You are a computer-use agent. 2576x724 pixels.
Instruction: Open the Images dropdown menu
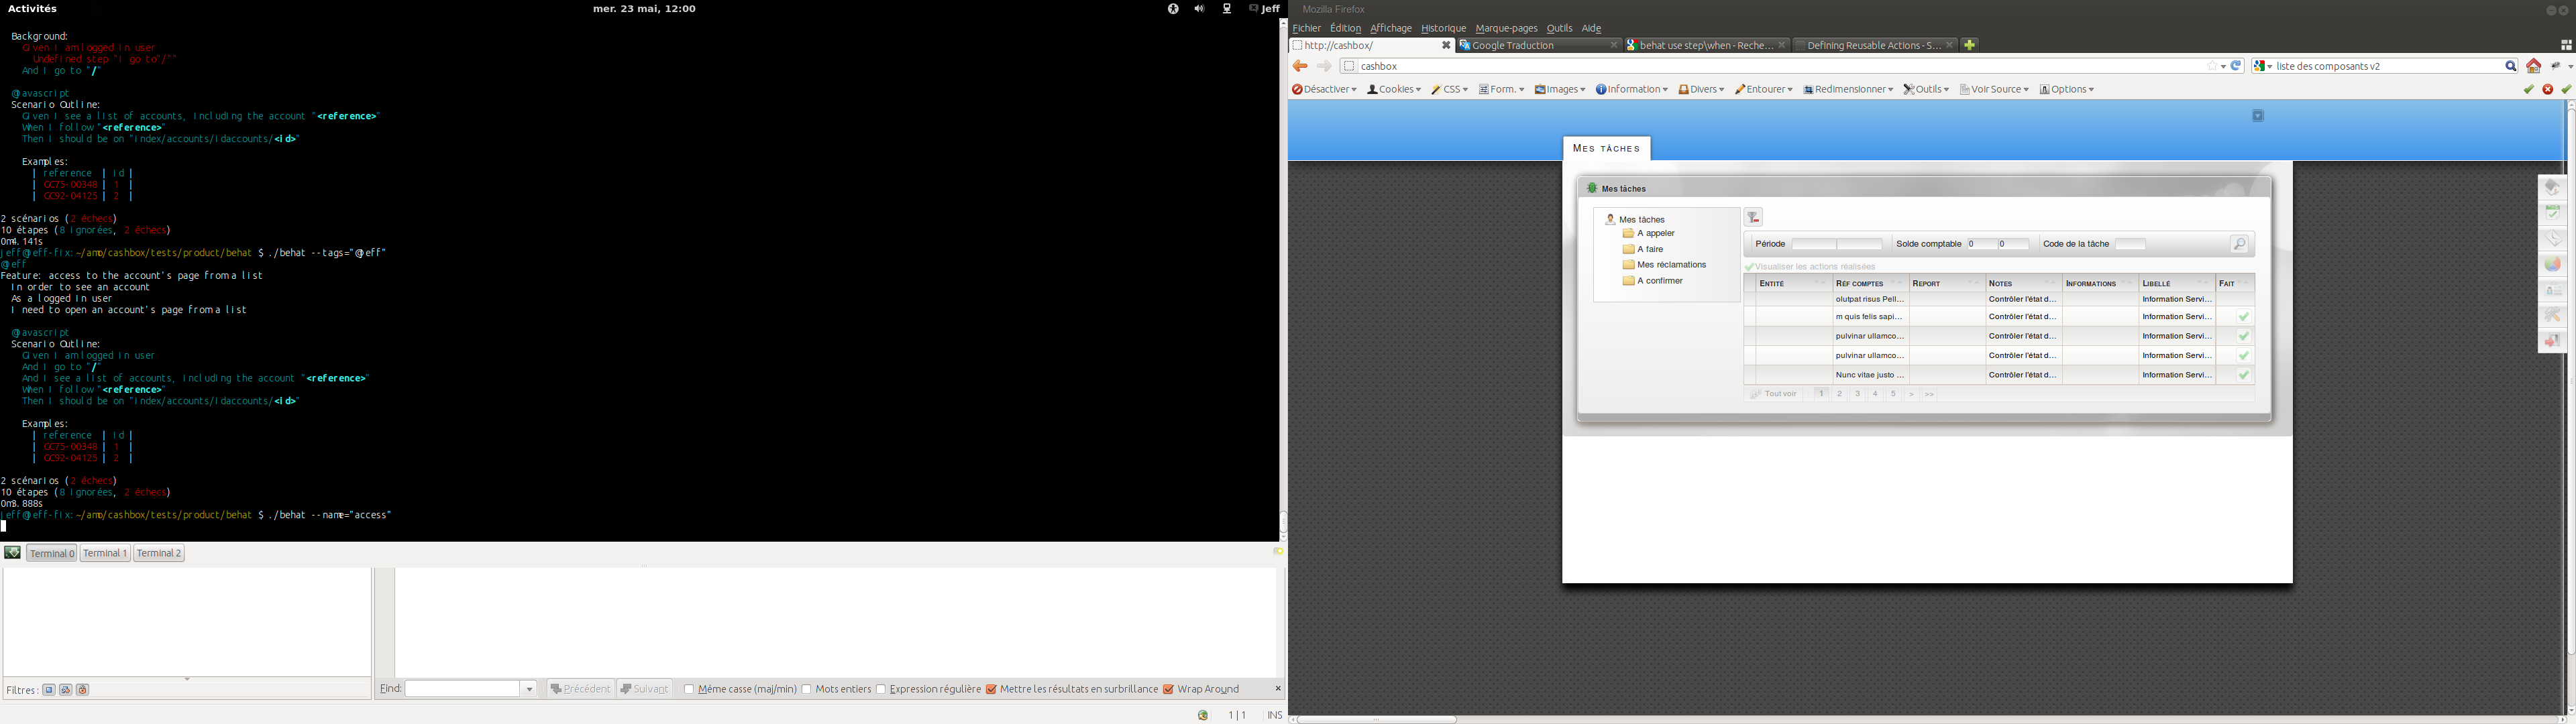coord(1560,90)
